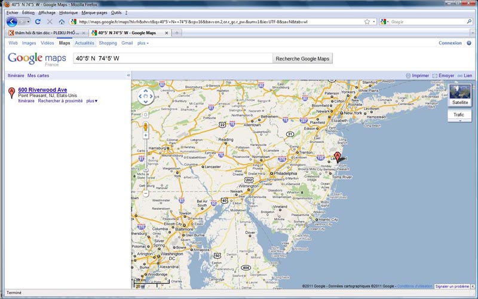
Task: Open the Historique menu
Action: (x=69, y=13)
